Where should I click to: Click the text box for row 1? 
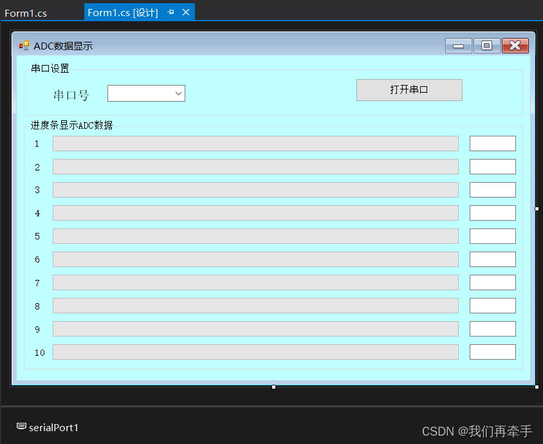coord(492,143)
